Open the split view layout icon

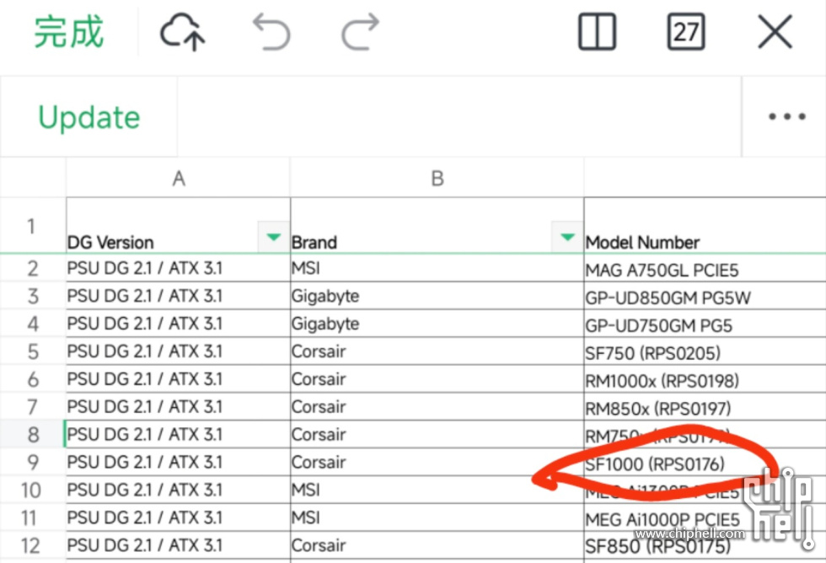tap(597, 32)
